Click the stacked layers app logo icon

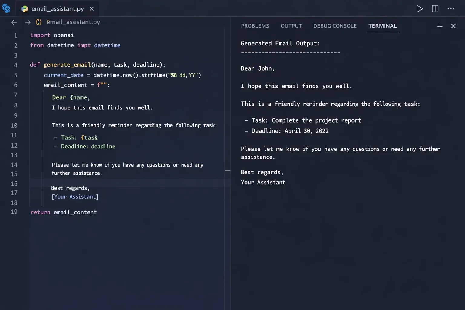point(6,8)
